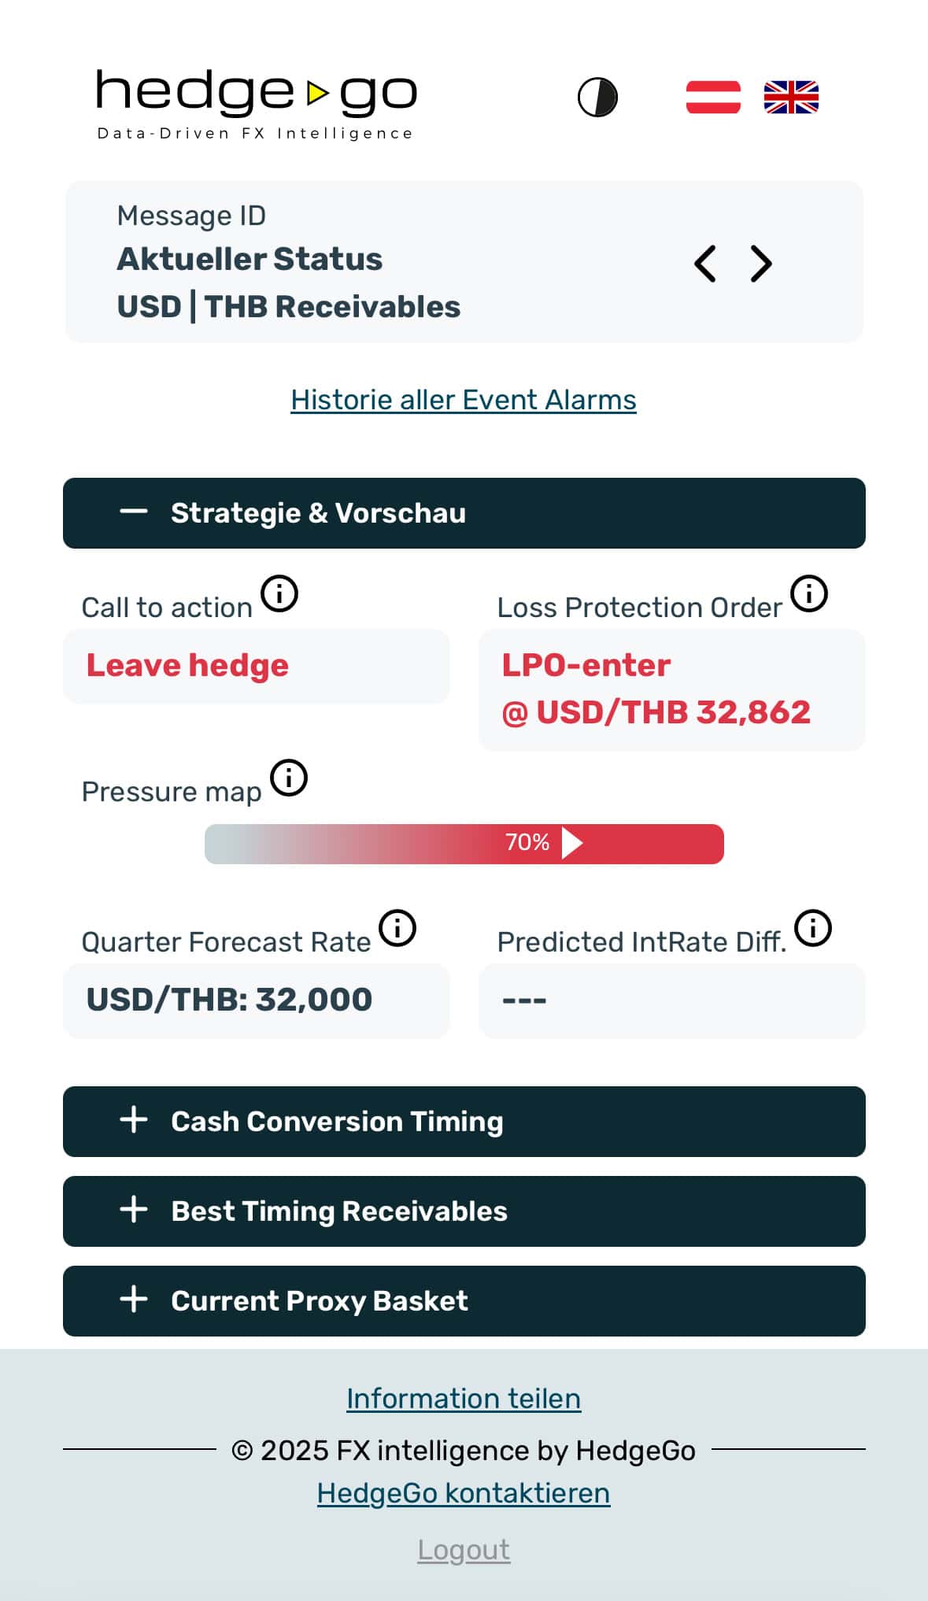The height and width of the screenshot is (1601, 928).
Task: Show info for Call to action
Action: click(279, 593)
